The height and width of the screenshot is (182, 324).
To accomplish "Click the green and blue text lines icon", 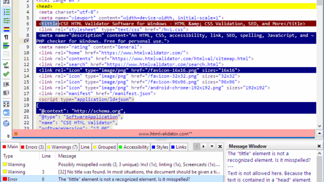I will pos(6,46).
